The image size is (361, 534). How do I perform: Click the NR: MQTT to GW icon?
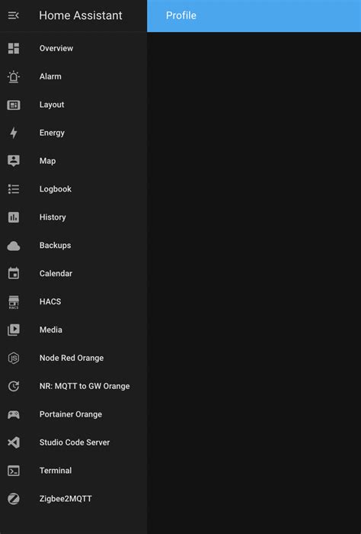(x=14, y=386)
